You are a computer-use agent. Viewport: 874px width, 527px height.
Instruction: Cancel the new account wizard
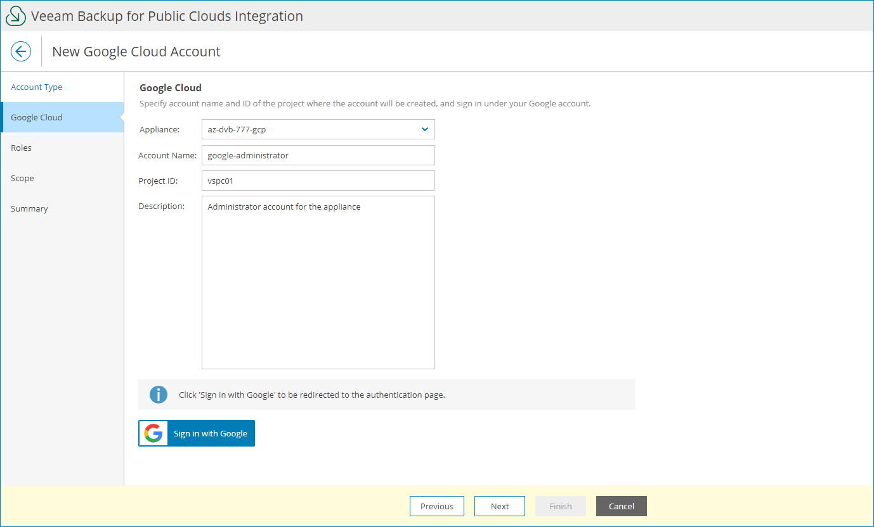[622, 506]
